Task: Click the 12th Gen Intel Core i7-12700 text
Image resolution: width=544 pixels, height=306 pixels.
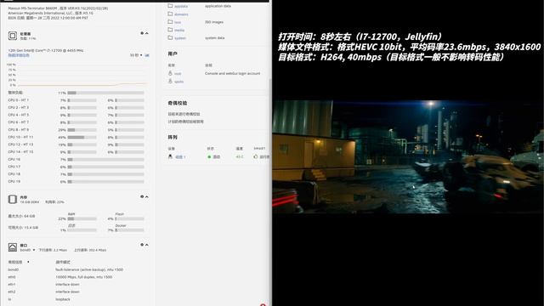Action: (x=46, y=50)
